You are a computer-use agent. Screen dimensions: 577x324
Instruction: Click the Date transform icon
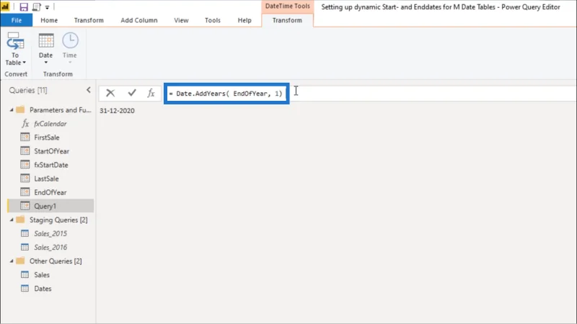(46, 41)
